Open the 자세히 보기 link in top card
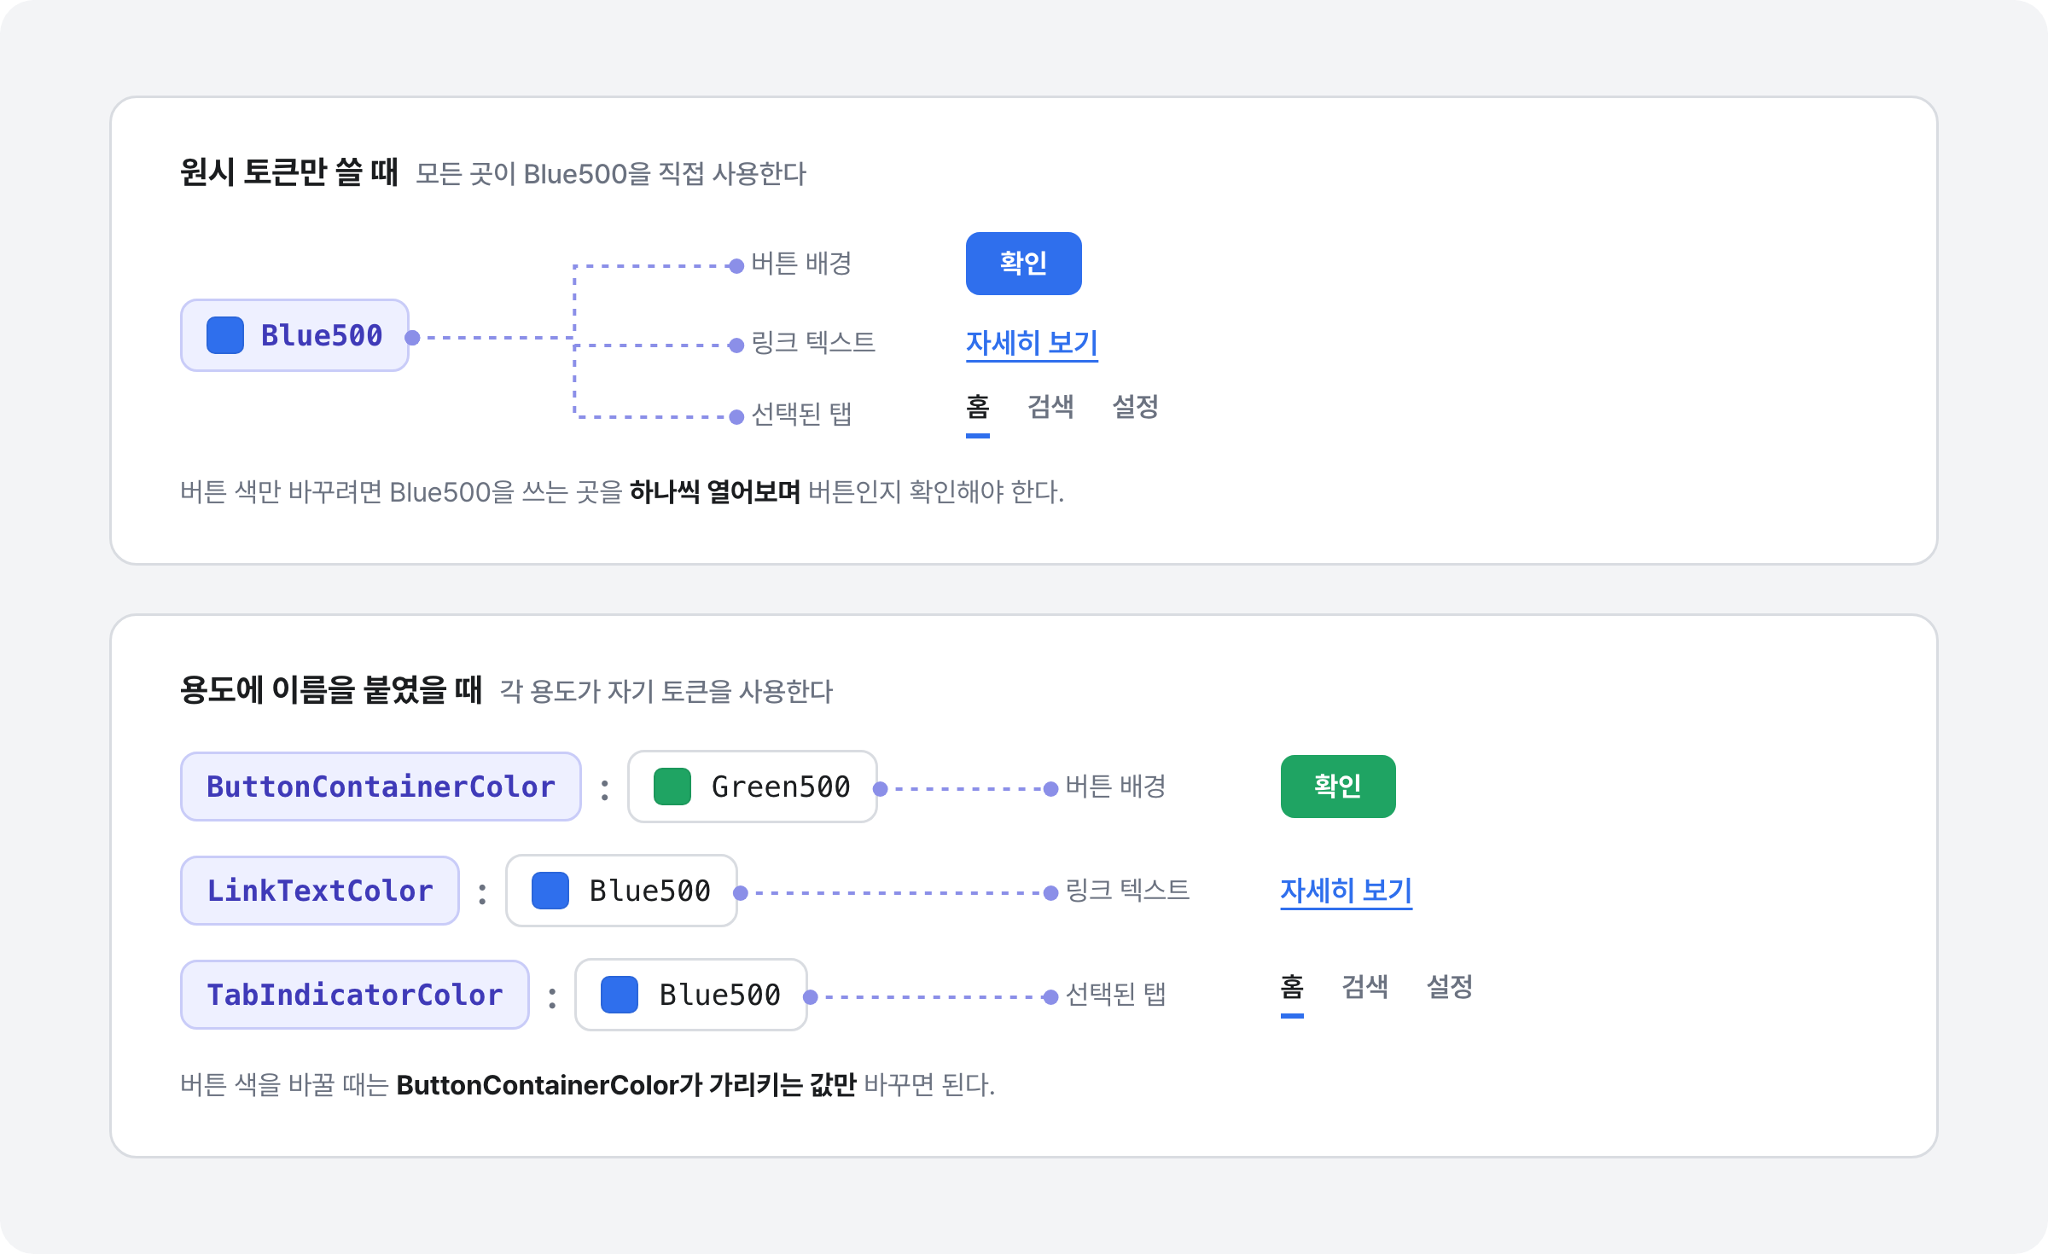The height and width of the screenshot is (1254, 2048). coord(1032,343)
